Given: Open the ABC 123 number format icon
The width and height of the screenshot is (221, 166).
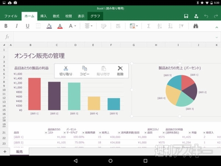Looking at the screenshot, I should point(118,26).
